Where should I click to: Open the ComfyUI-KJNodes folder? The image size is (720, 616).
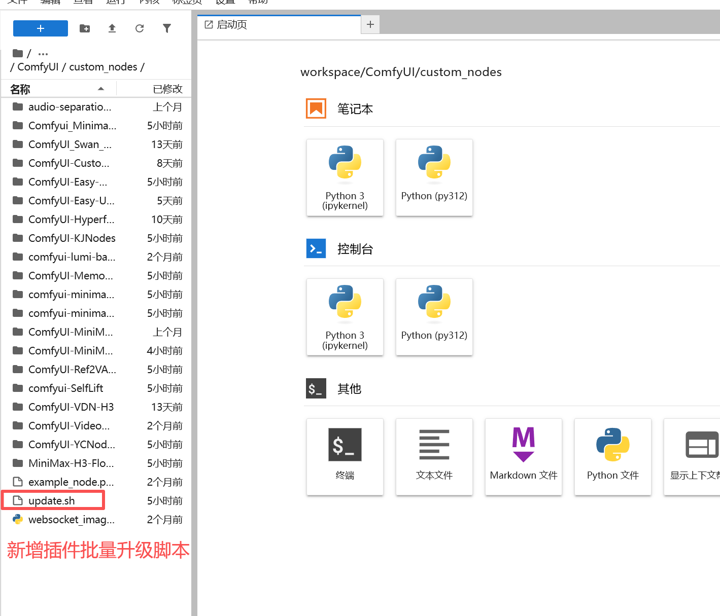tap(96, 238)
